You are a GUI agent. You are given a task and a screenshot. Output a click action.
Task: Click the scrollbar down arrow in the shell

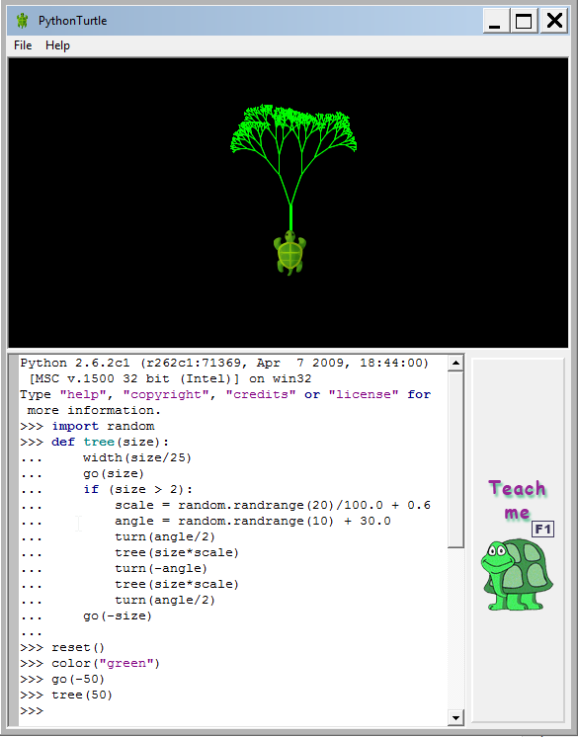455,717
